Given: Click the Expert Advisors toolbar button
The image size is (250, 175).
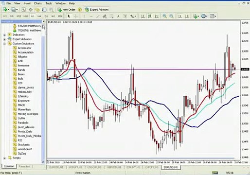Looking at the screenshot, I should click(97, 10).
